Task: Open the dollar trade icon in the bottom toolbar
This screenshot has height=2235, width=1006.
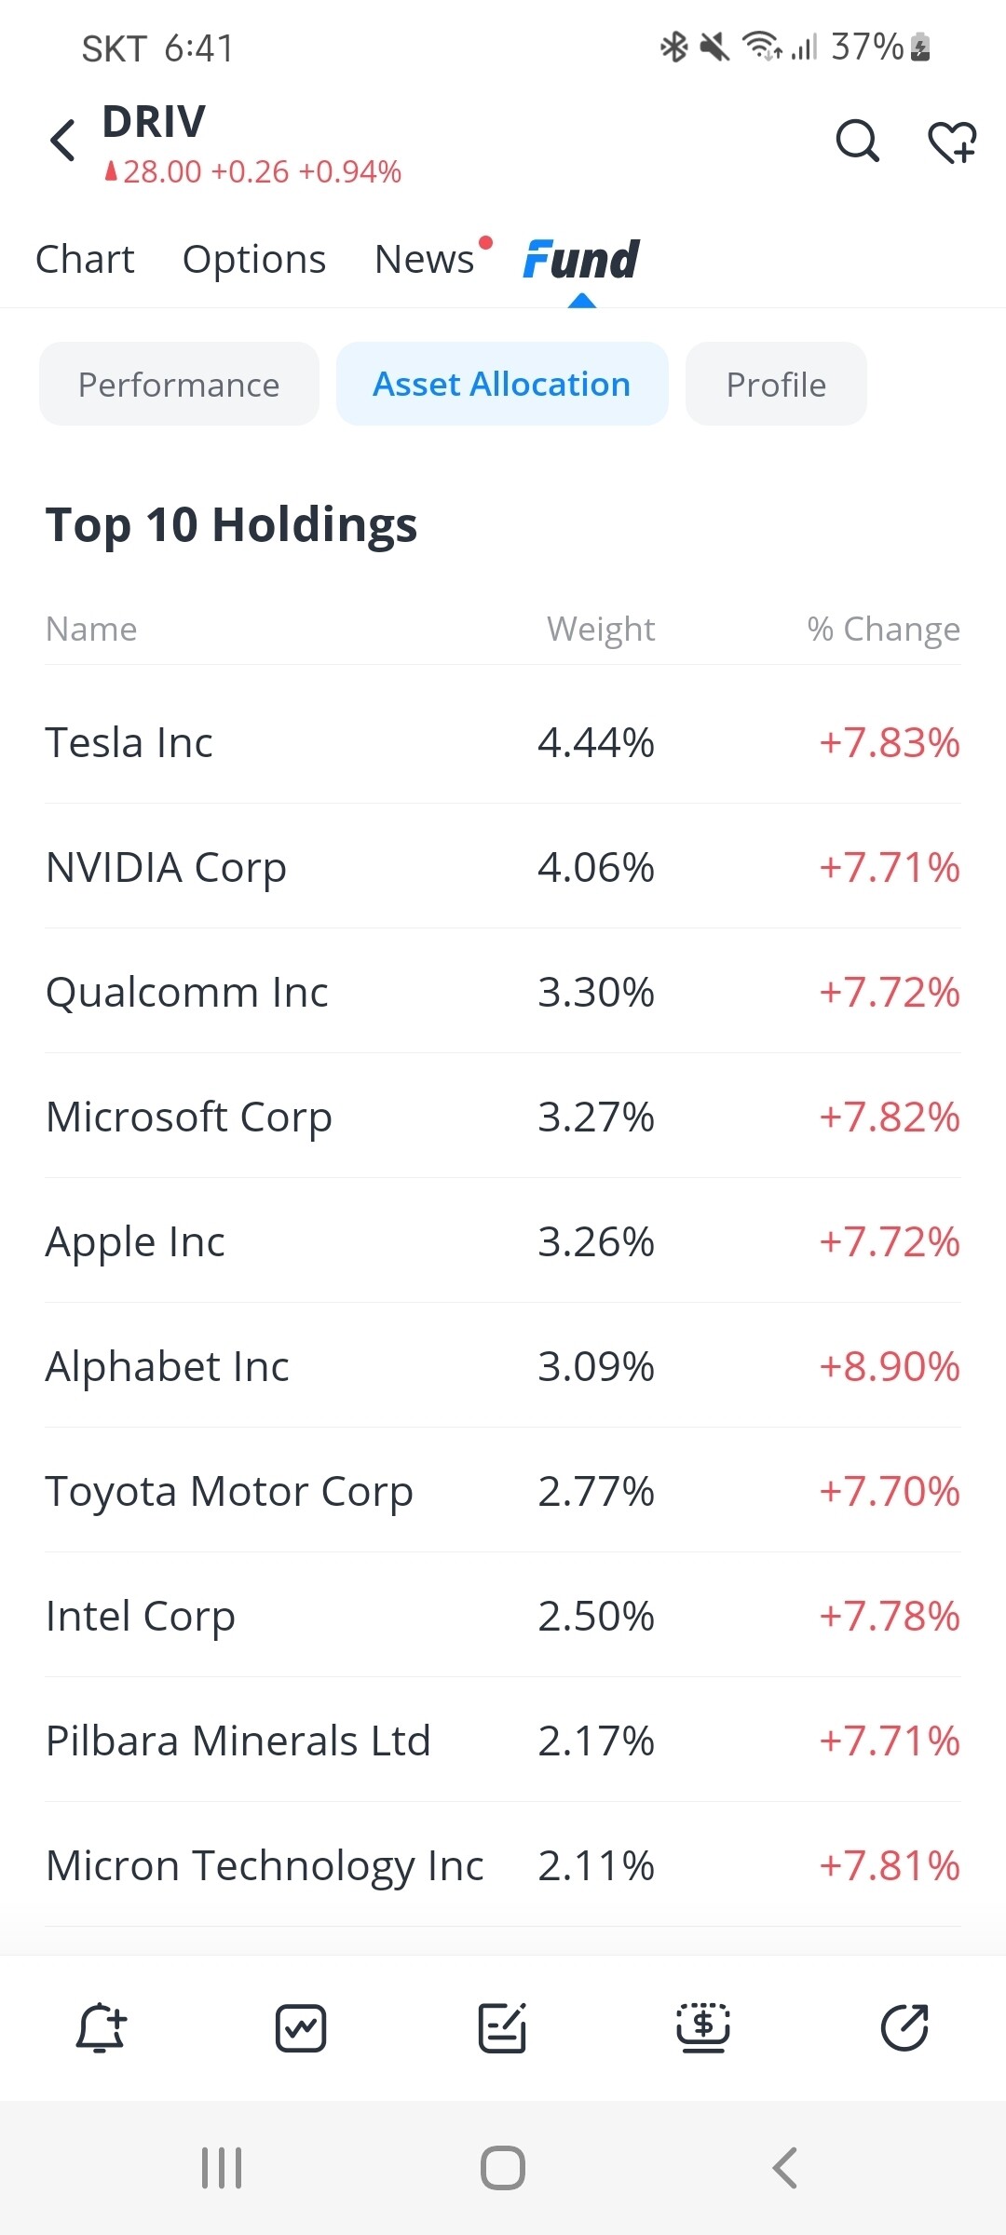Action: pos(703,2028)
